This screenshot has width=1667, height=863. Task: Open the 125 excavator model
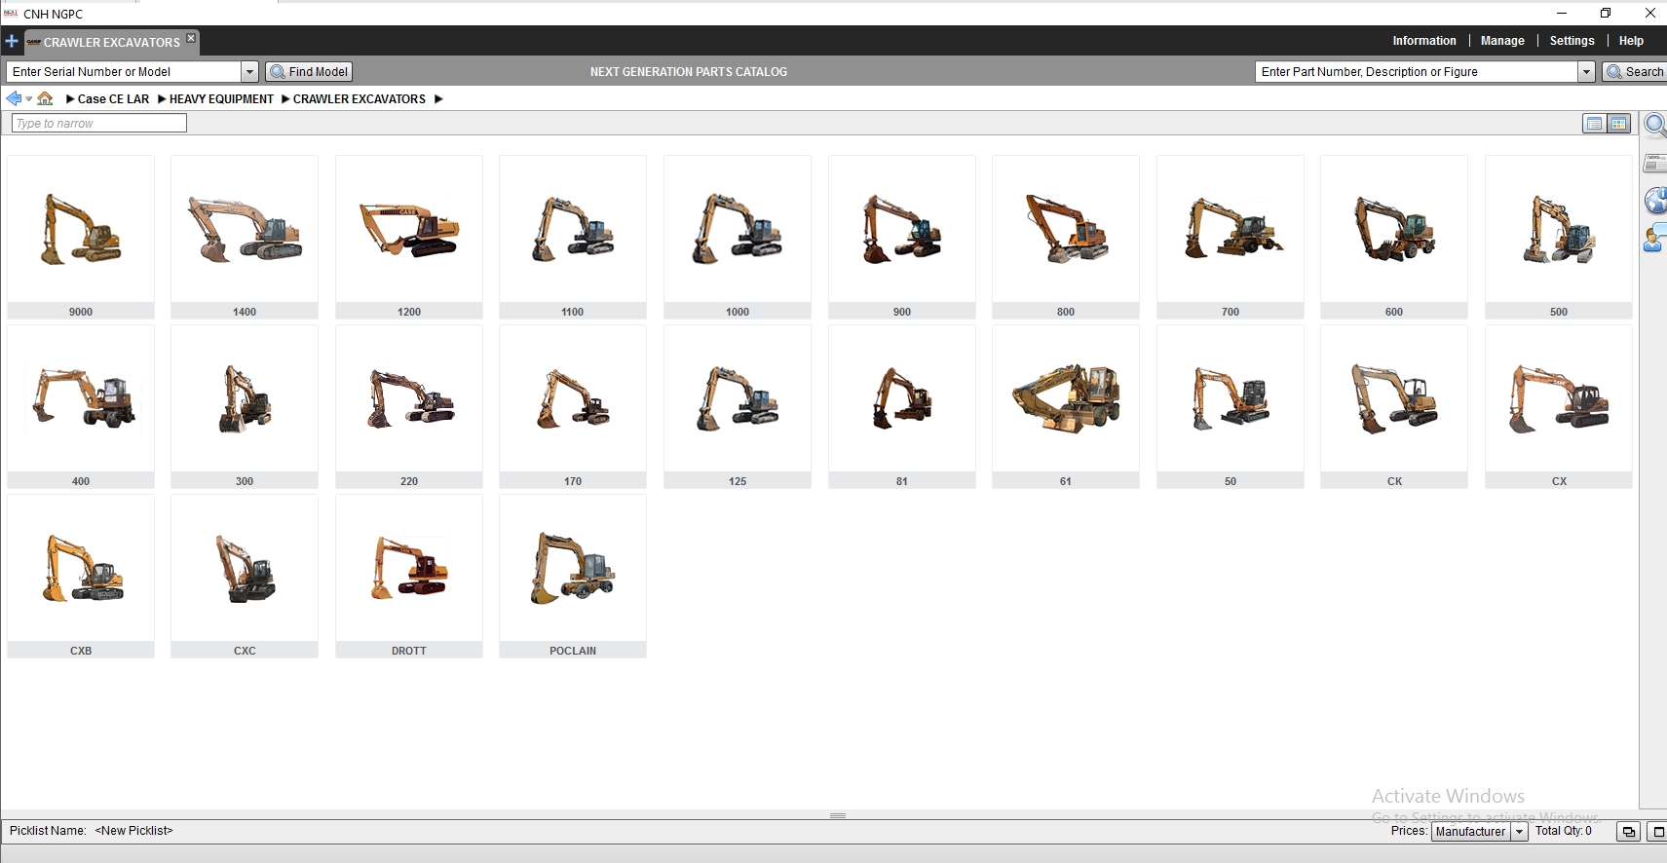click(x=738, y=406)
